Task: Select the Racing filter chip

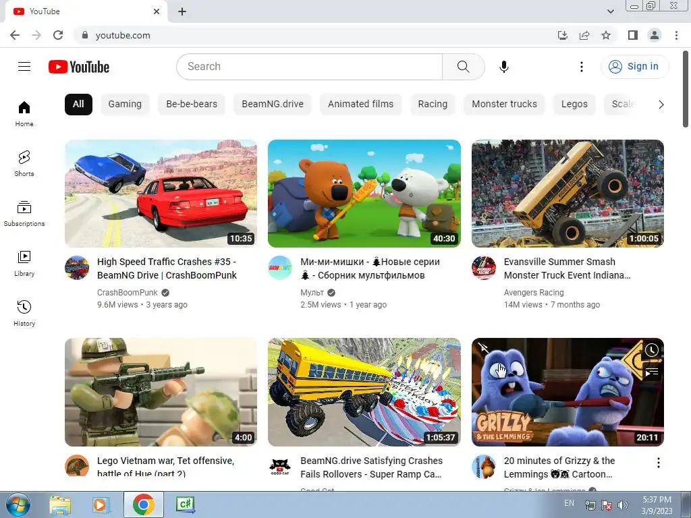Action: [x=433, y=105]
